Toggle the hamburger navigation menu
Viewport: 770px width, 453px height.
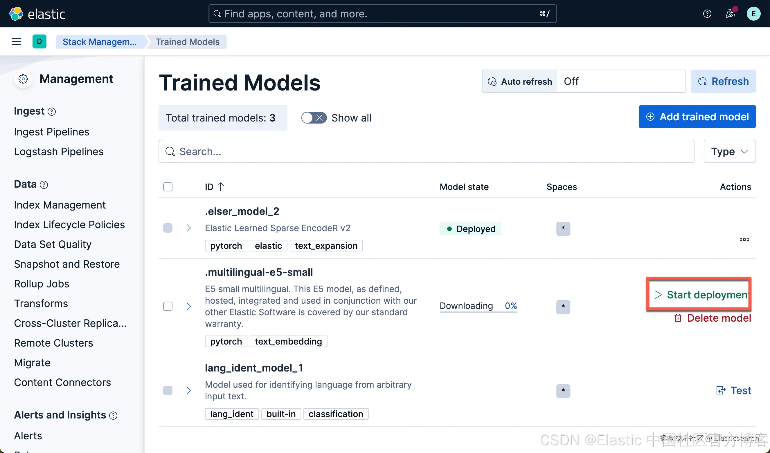(16, 41)
